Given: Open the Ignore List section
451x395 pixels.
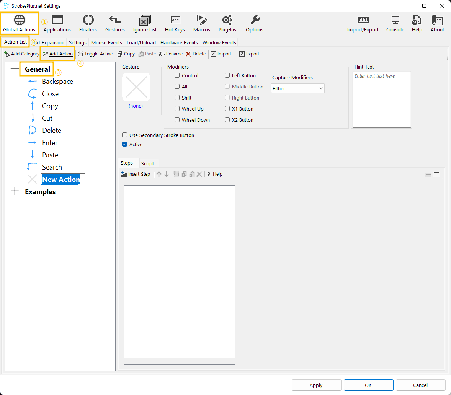Looking at the screenshot, I should [145, 24].
